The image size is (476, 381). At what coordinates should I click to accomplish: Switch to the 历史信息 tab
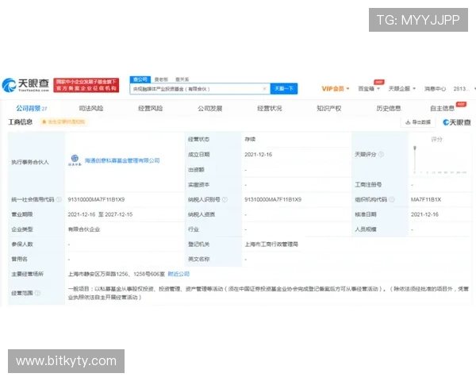pos(388,109)
